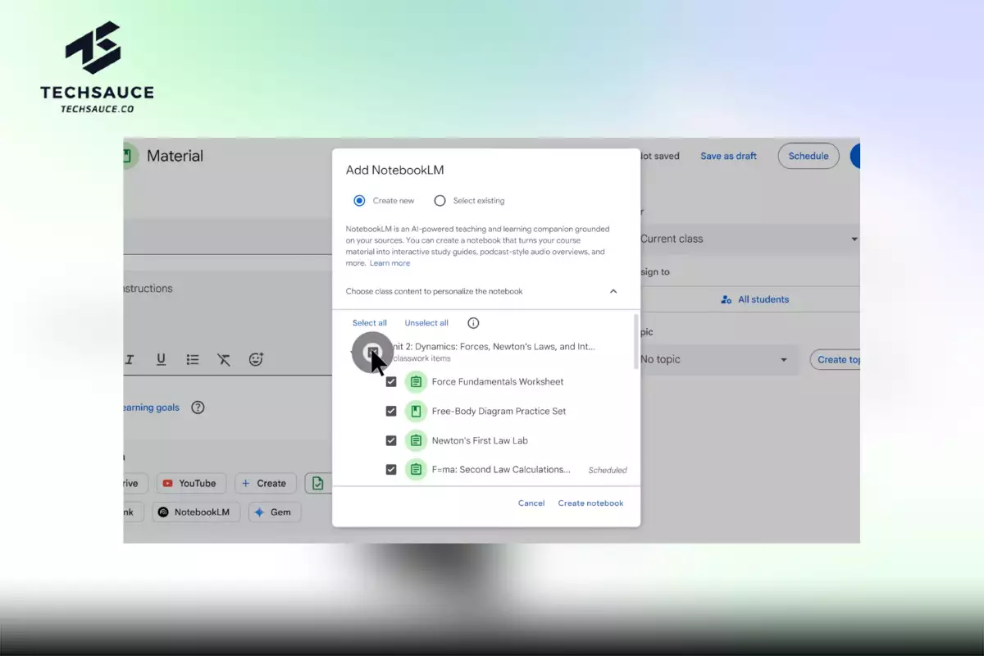The width and height of the screenshot is (984, 656).
Task: Click the Unit 2: Dynamics topic title
Action: coord(494,347)
